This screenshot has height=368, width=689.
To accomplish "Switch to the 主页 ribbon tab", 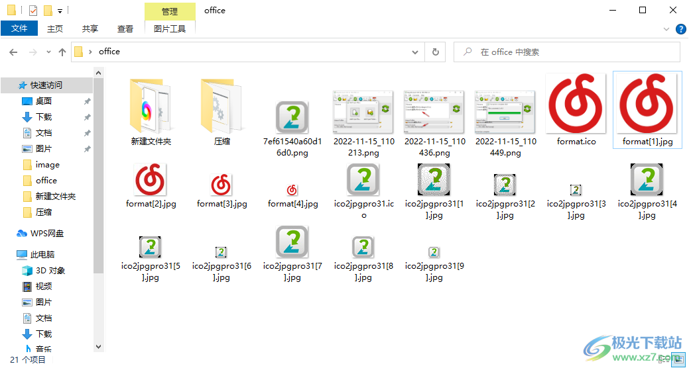I will point(55,28).
